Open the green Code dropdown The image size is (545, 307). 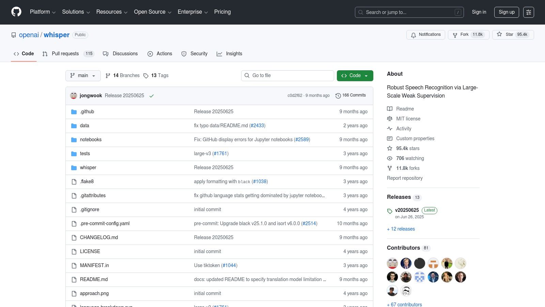[355, 76]
